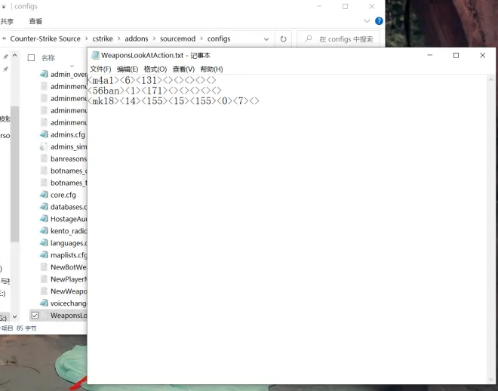
Task: Toggle the select-all checkbox beside 名称
Action: pos(31,58)
